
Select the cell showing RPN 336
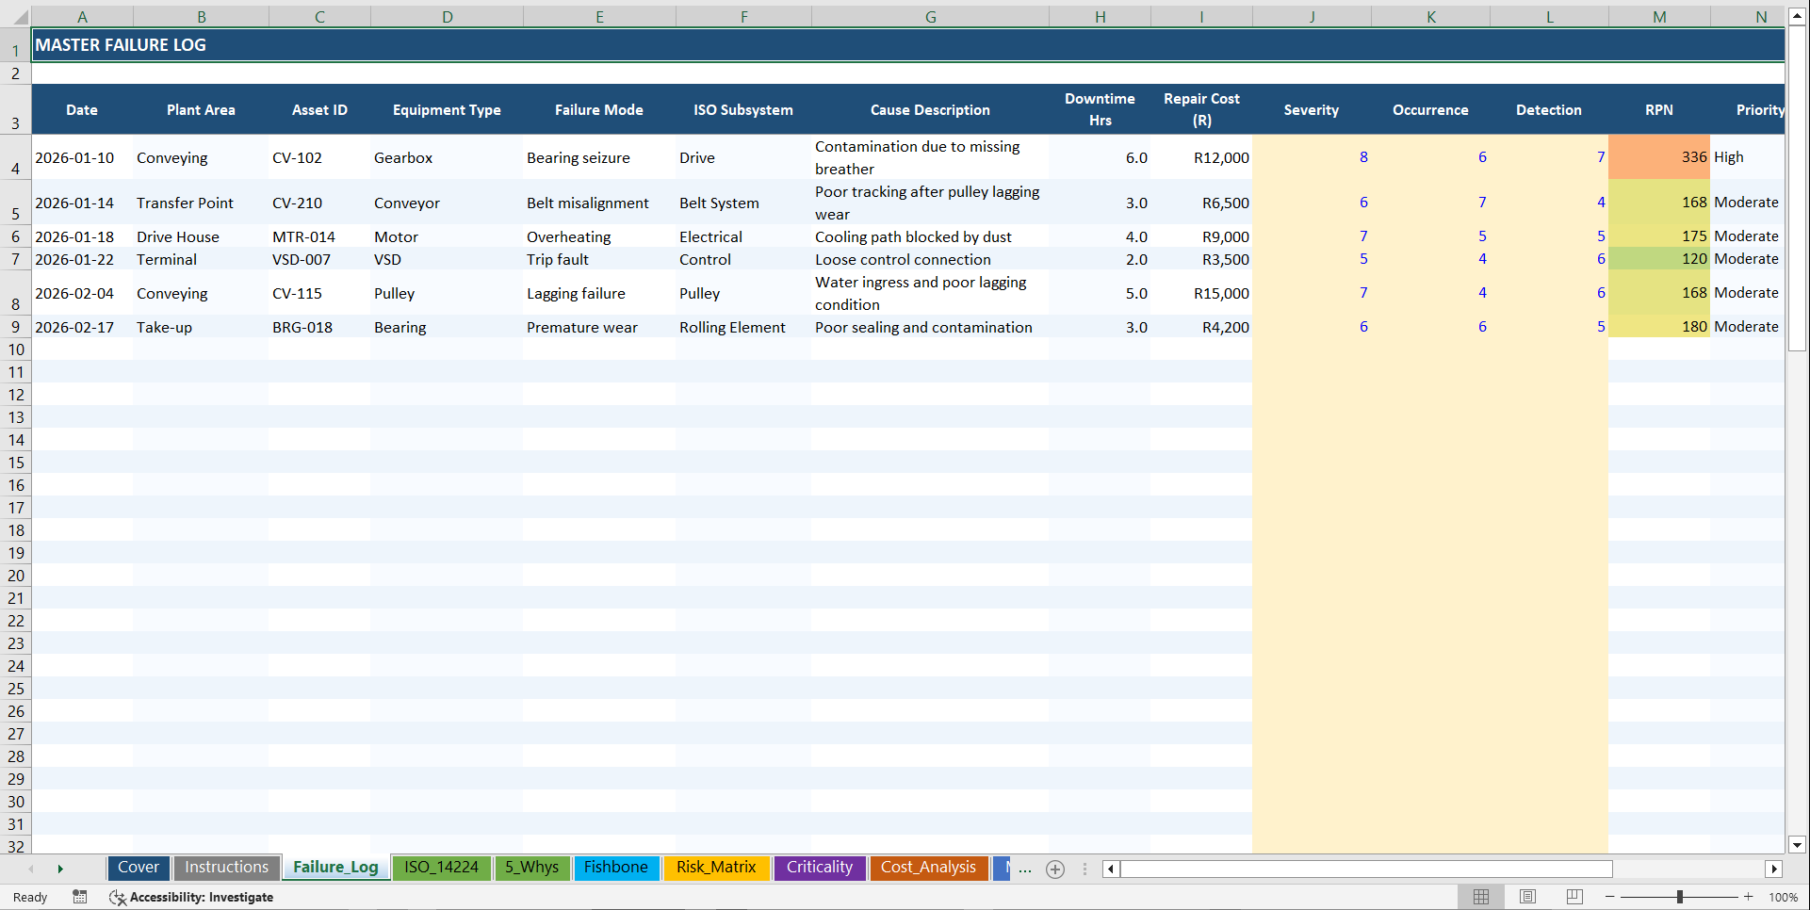coord(1658,157)
